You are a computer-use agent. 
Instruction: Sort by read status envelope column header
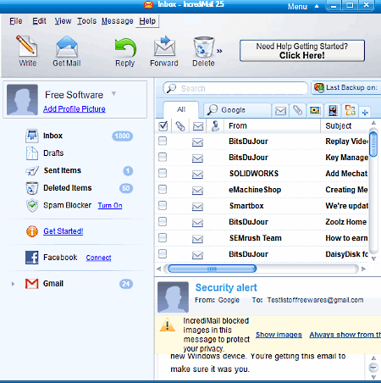(x=198, y=126)
